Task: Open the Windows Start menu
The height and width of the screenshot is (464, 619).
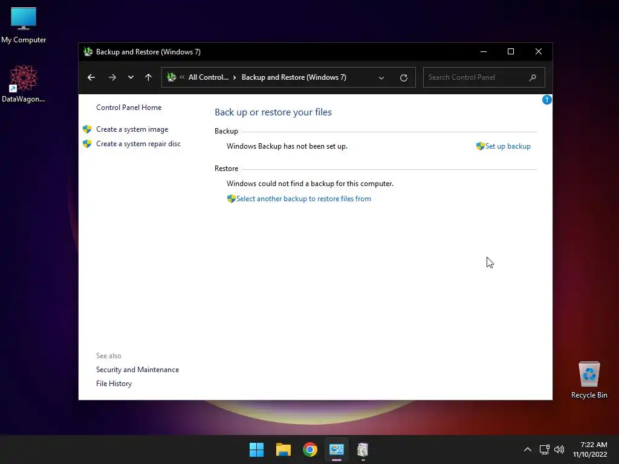Action: click(x=256, y=449)
